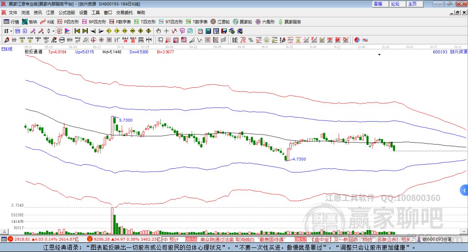Click the 美众院通过法案 news ticker headline
Viewport: 468px width, 252px height.
coord(217,239)
